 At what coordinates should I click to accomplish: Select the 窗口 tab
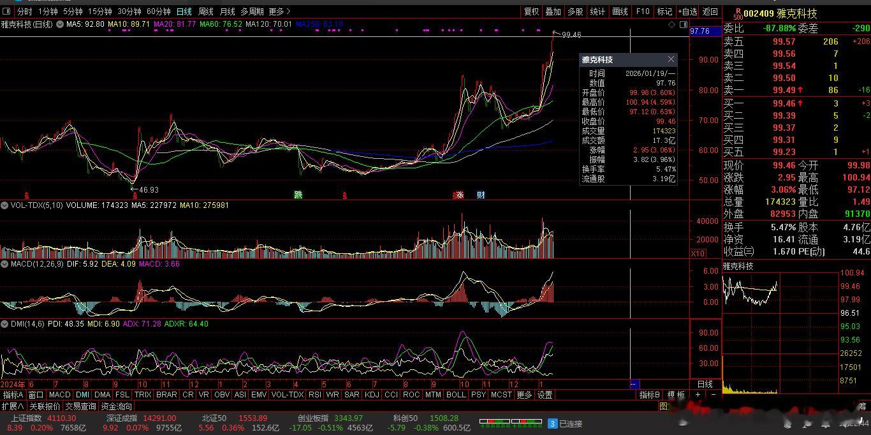tap(36, 395)
